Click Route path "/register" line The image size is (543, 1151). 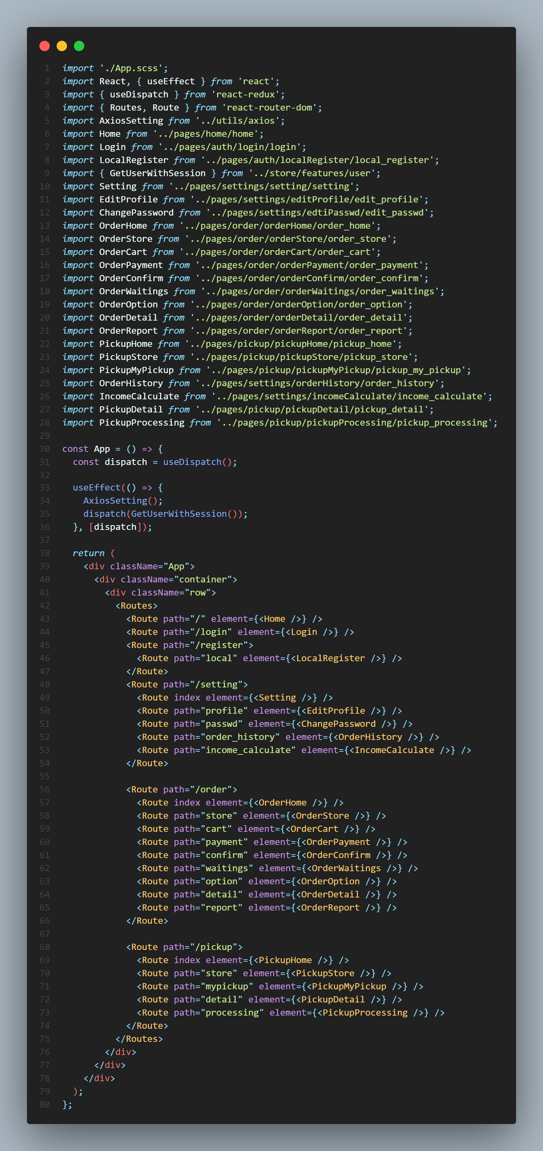(x=190, y=645)
